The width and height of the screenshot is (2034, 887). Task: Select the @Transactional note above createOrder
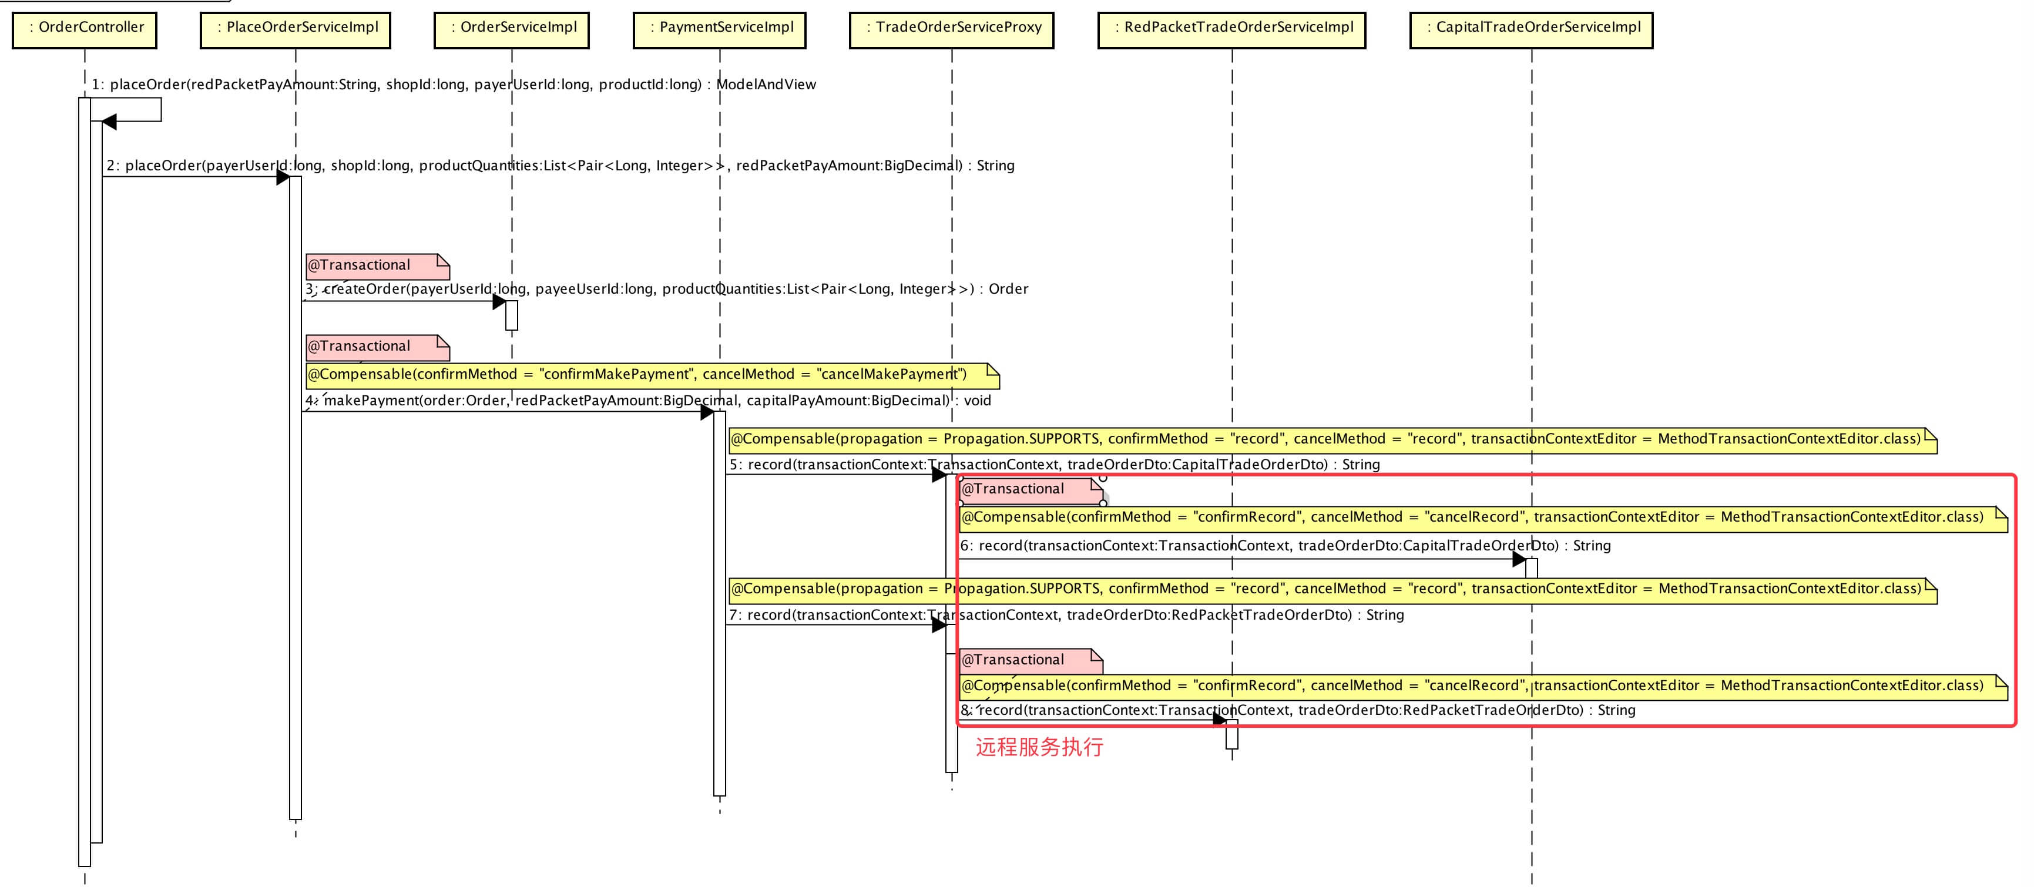[x=371, y=266]
